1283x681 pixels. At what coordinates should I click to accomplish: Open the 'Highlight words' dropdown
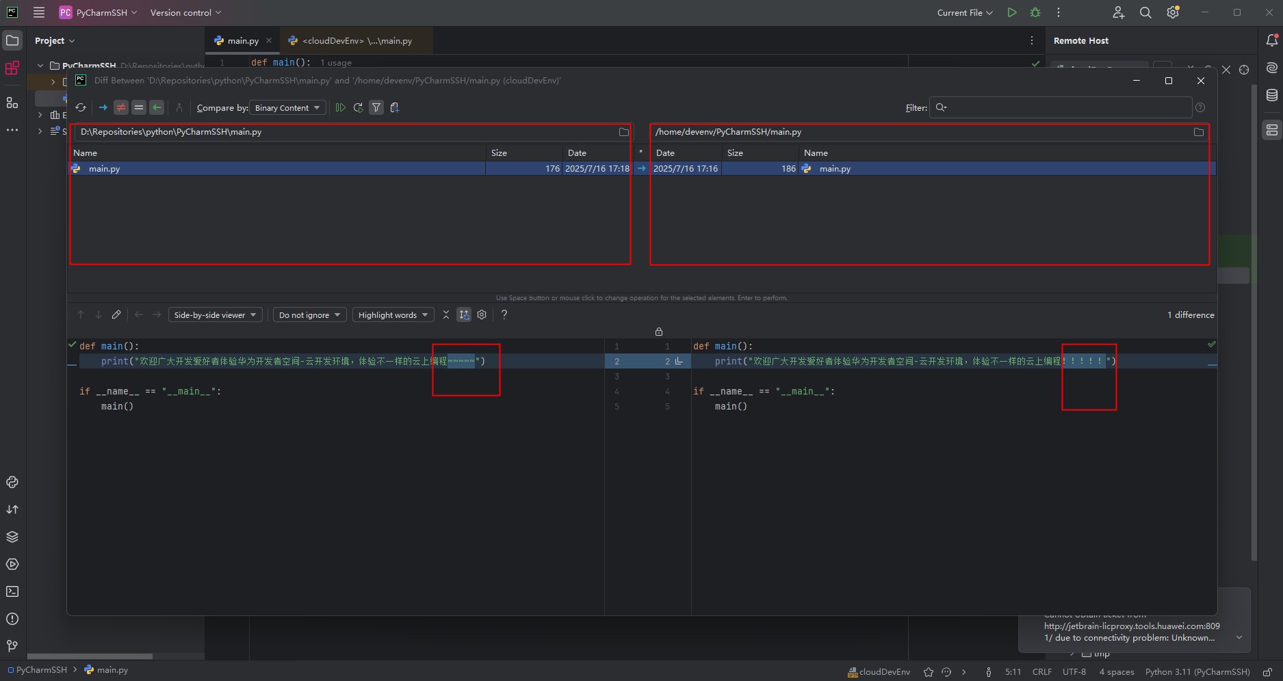point(393,315)
